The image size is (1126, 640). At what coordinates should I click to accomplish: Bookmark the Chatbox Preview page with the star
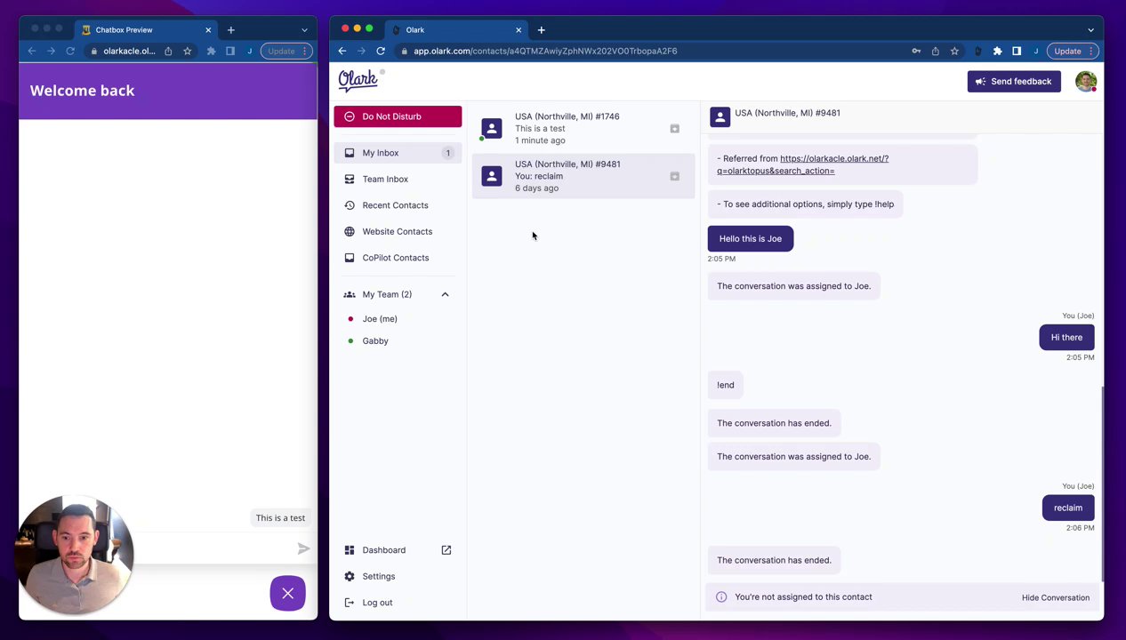(x=187, y=51)
